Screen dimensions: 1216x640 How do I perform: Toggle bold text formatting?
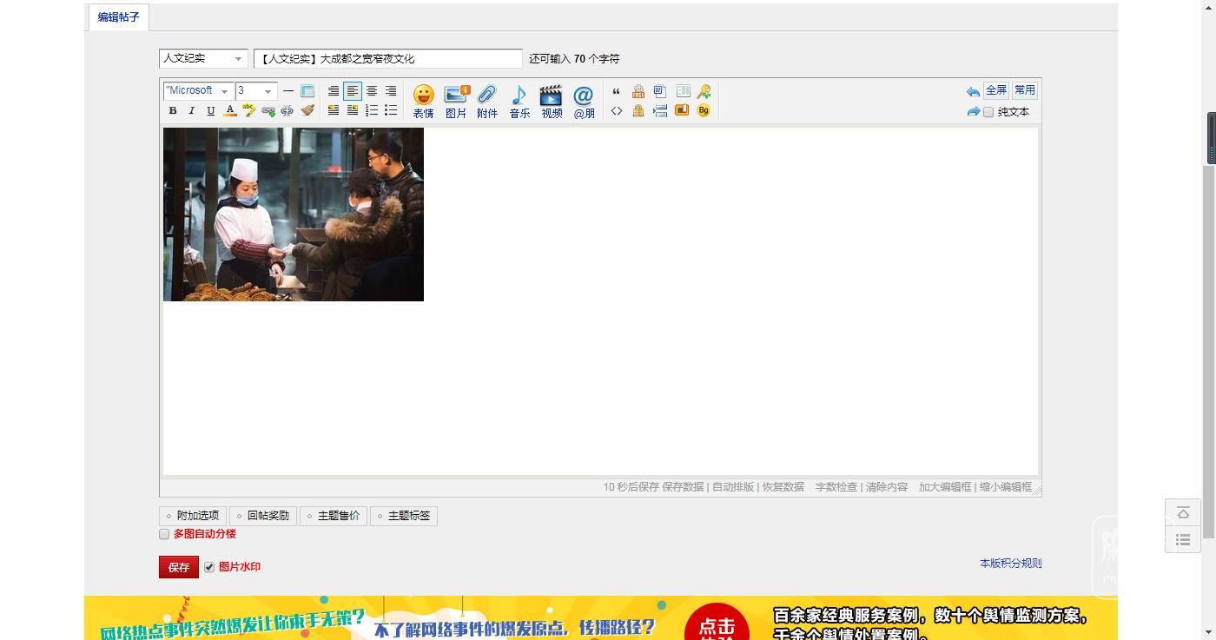pyautogui.click(x=172, y=111)
